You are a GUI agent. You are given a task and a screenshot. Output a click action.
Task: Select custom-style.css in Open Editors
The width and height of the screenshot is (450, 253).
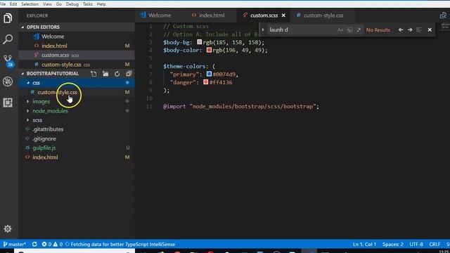pos(76,65)
